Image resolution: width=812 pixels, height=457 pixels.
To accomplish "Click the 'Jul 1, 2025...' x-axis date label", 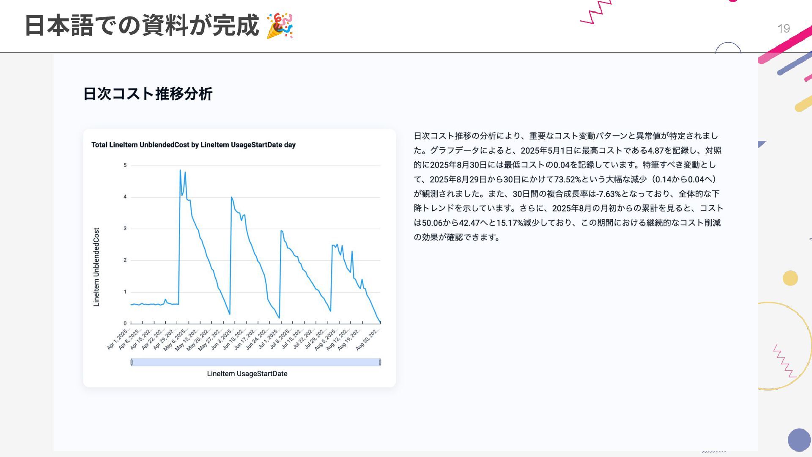I will click(x=269, y=338).
